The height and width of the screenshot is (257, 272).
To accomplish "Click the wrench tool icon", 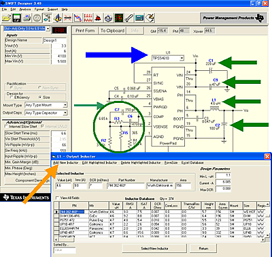I will click(x=129, y=18).
